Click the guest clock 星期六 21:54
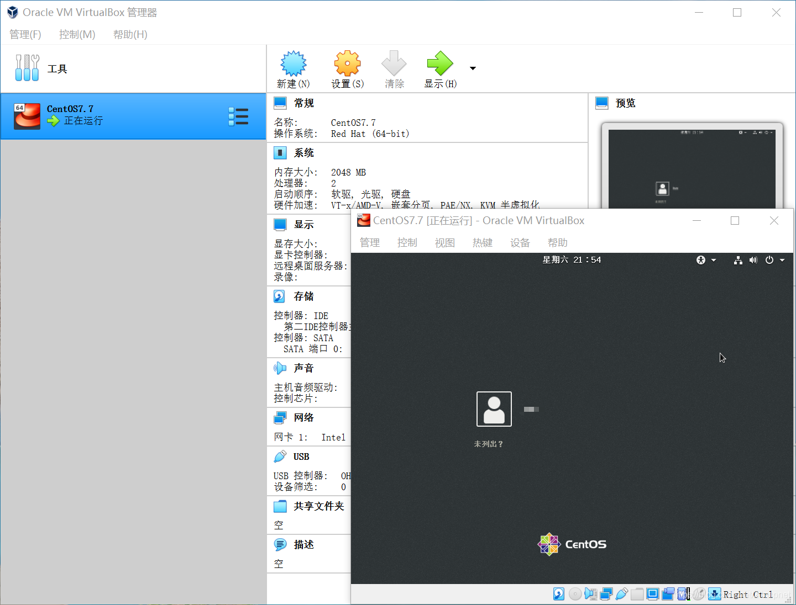 coord(572,260)
